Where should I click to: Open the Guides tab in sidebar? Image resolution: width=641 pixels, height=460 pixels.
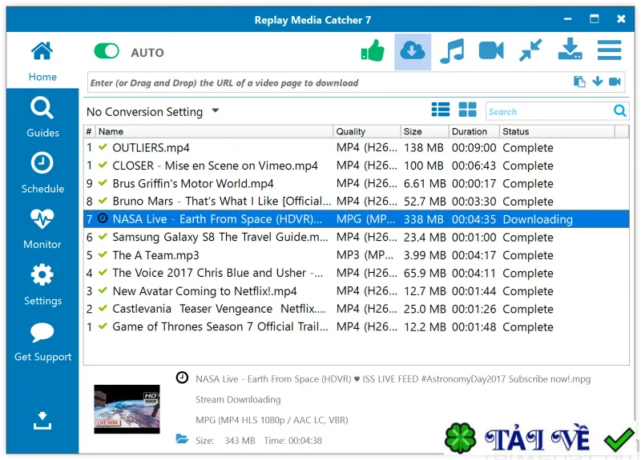tap(42, 118)
